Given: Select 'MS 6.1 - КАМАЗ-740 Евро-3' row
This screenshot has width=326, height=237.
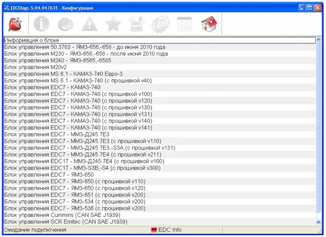Looking at the screenshot, I should click(160, 74).
